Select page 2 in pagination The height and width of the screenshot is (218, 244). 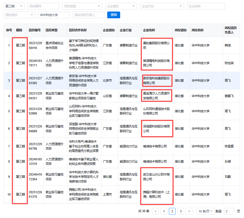point(172,211)
